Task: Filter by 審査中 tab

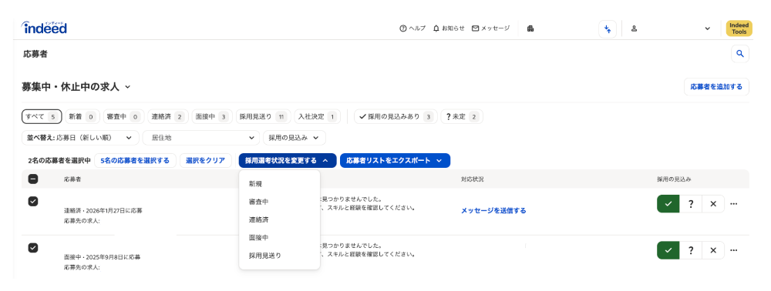Action: (123, 117)
